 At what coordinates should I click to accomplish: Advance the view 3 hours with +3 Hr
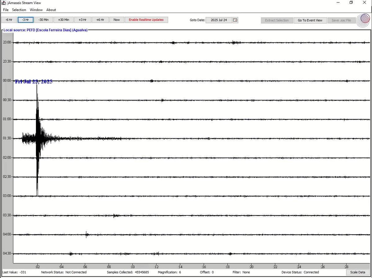[82, 20]
